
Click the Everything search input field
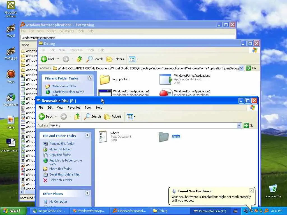click(128, 38)
